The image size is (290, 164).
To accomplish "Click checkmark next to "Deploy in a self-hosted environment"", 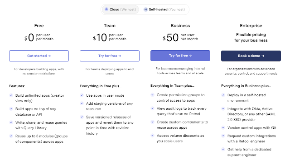I will (x=223, y=95).
